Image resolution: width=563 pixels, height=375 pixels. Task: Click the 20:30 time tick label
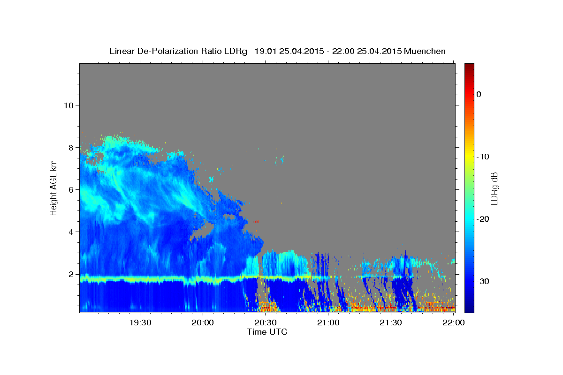(x=265, y=322)
